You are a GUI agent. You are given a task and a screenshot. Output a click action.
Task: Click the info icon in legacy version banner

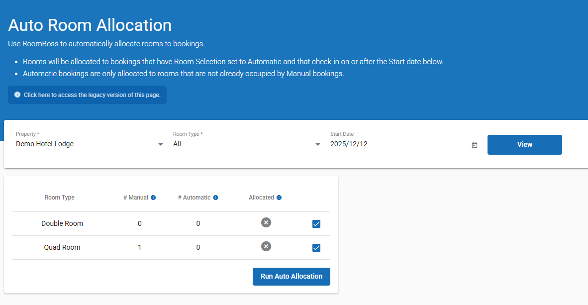click(x=17, y=95)
